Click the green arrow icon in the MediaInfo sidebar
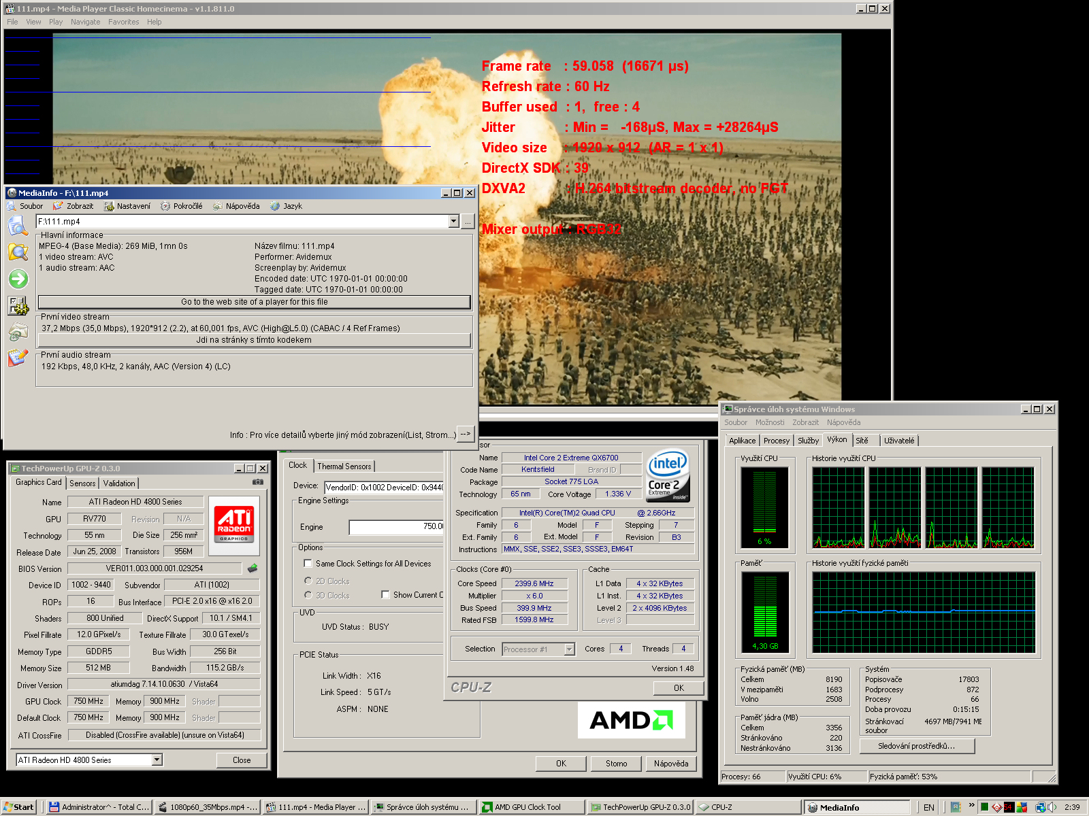 pyautogui.click(x=18, y=279)
